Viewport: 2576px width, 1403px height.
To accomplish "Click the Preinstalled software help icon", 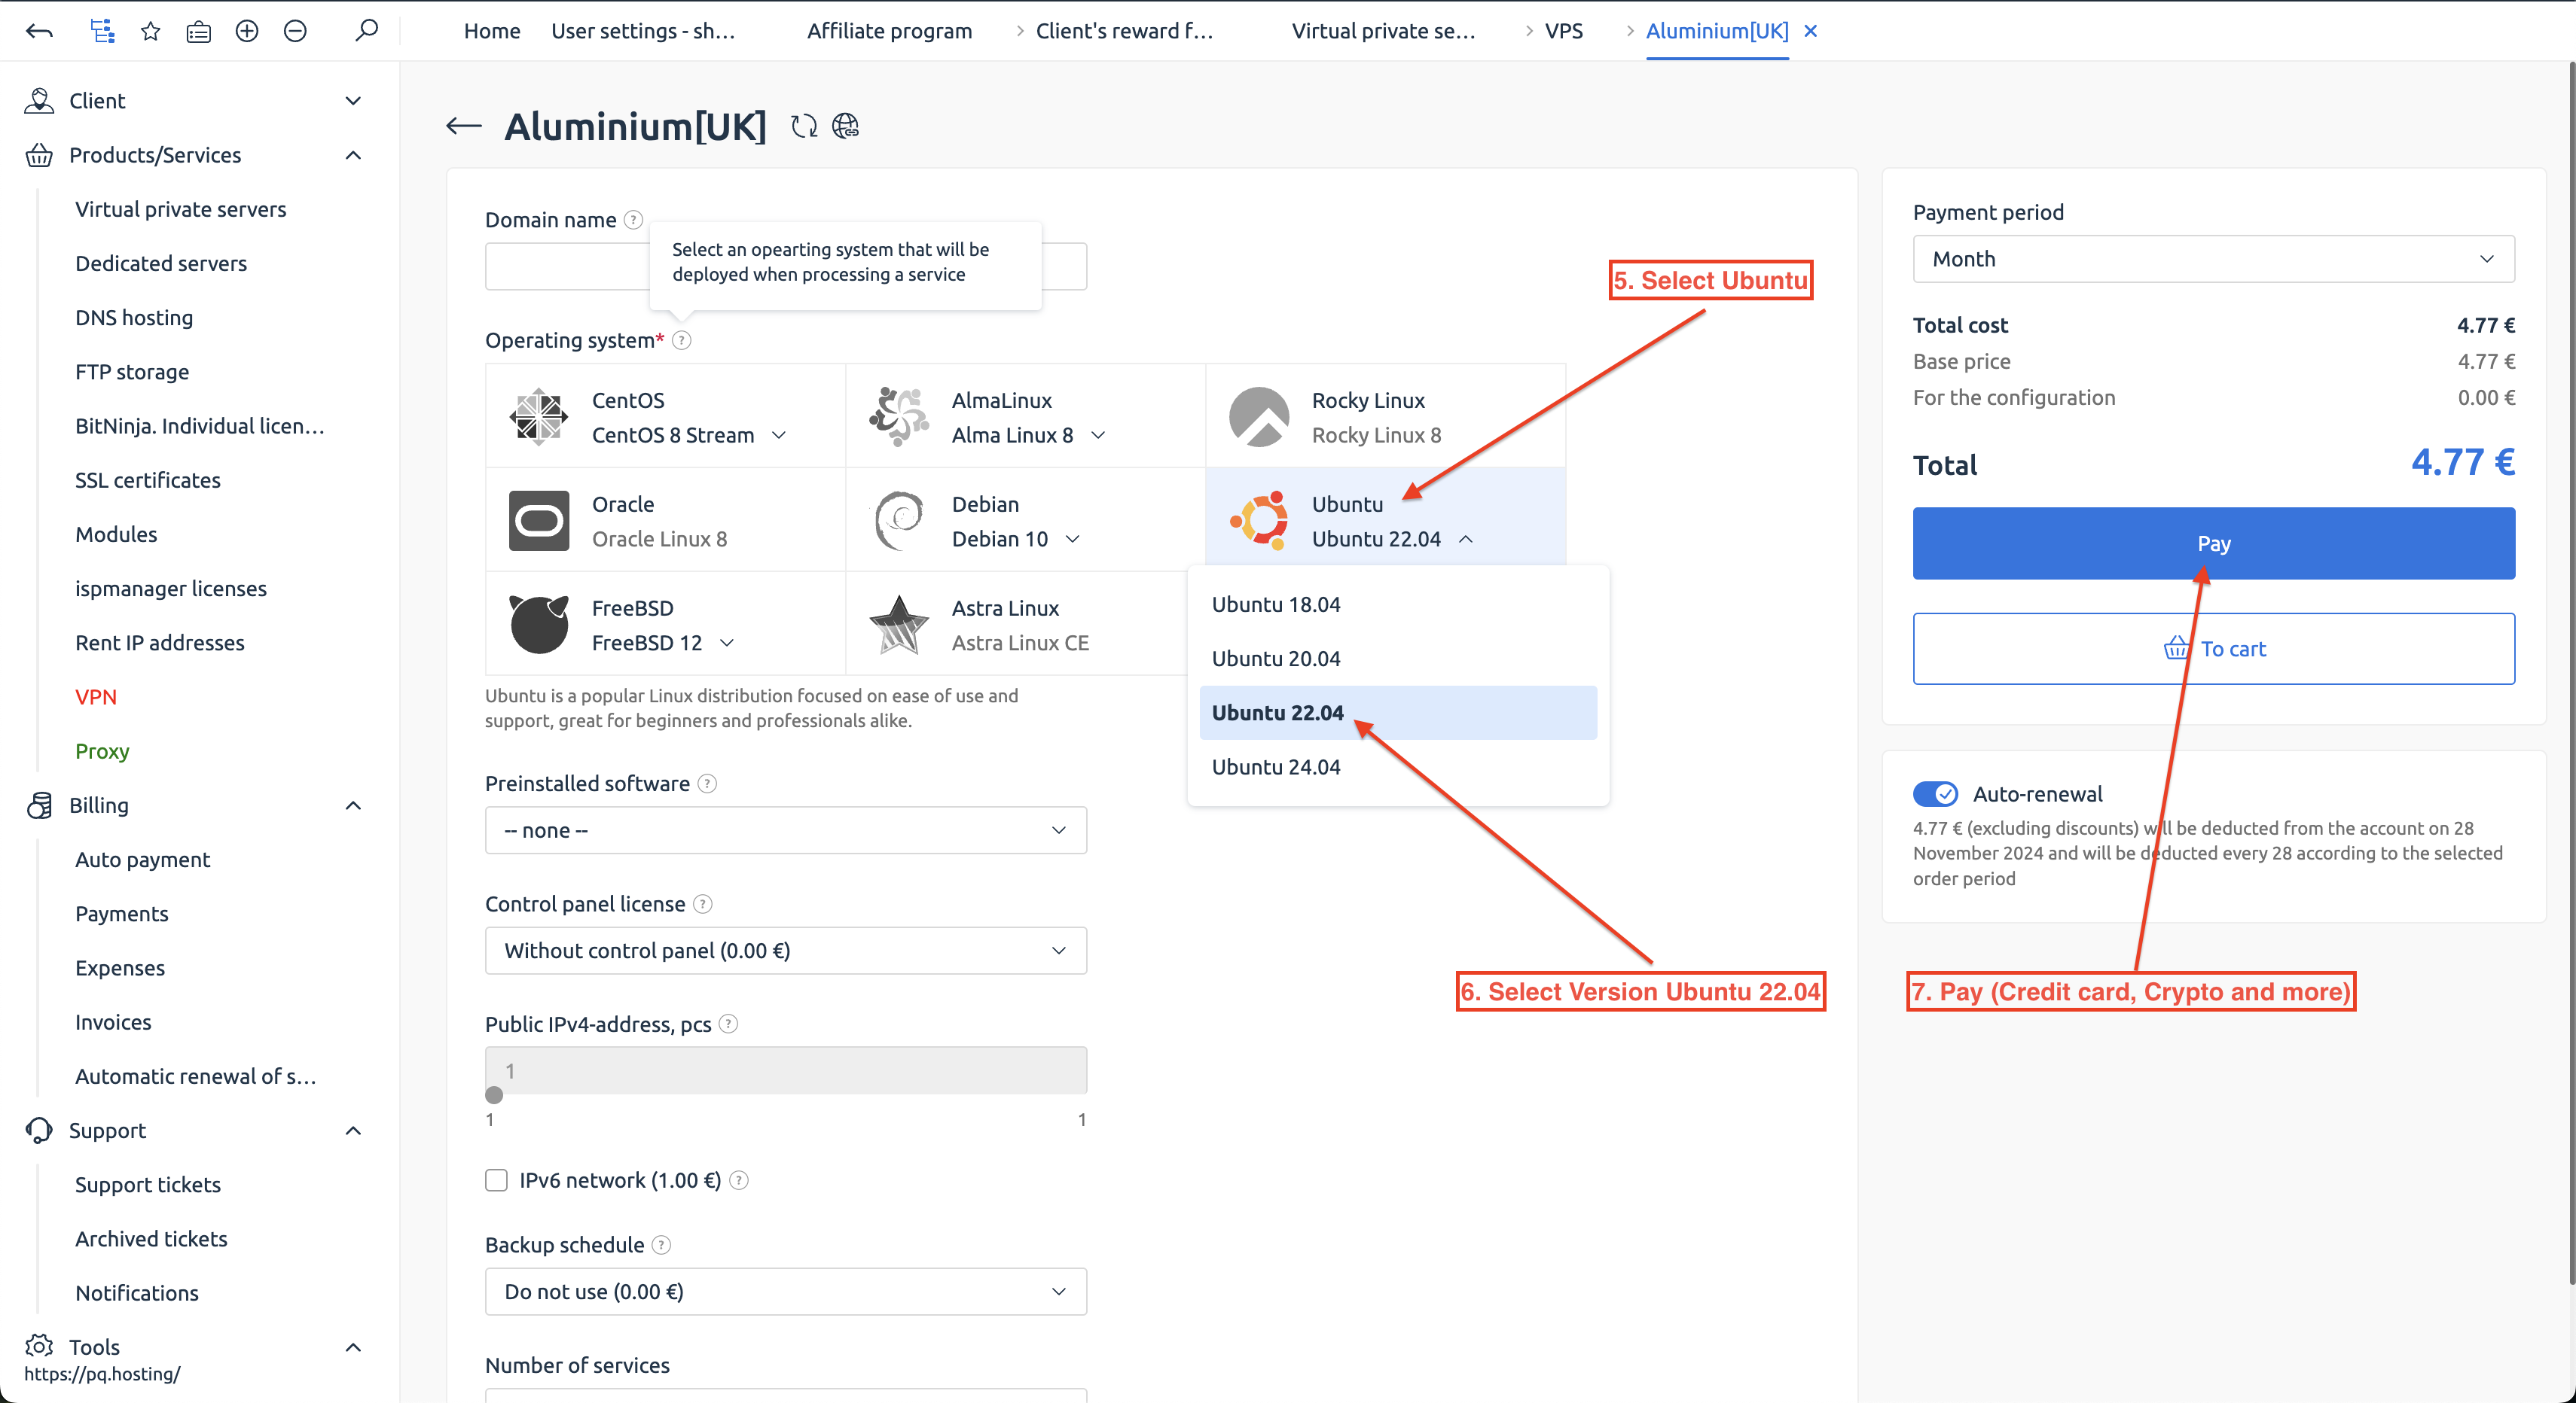I will (707, 784).
